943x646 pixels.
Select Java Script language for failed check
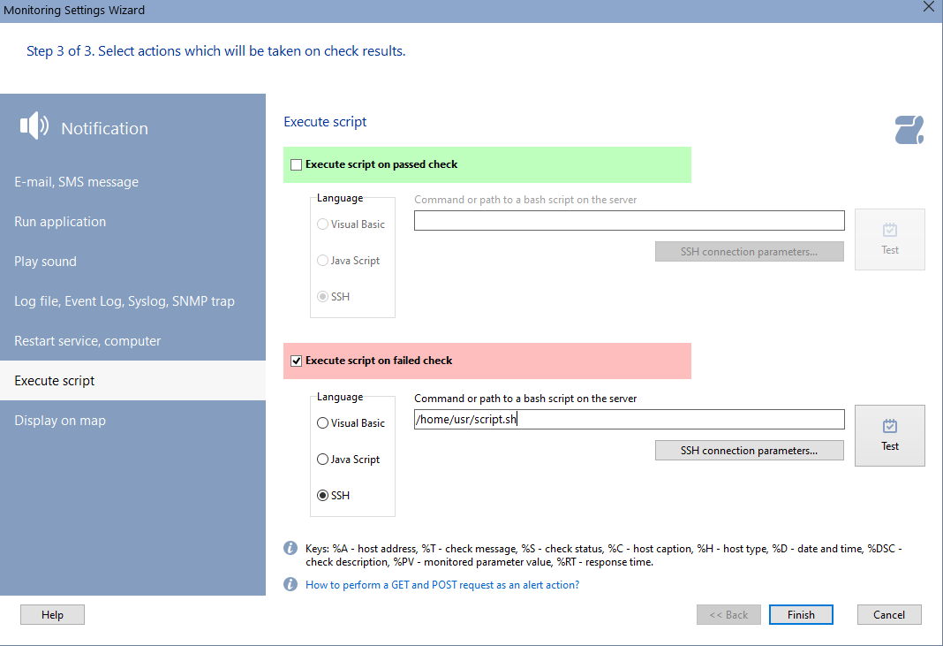tap(322, 459)
